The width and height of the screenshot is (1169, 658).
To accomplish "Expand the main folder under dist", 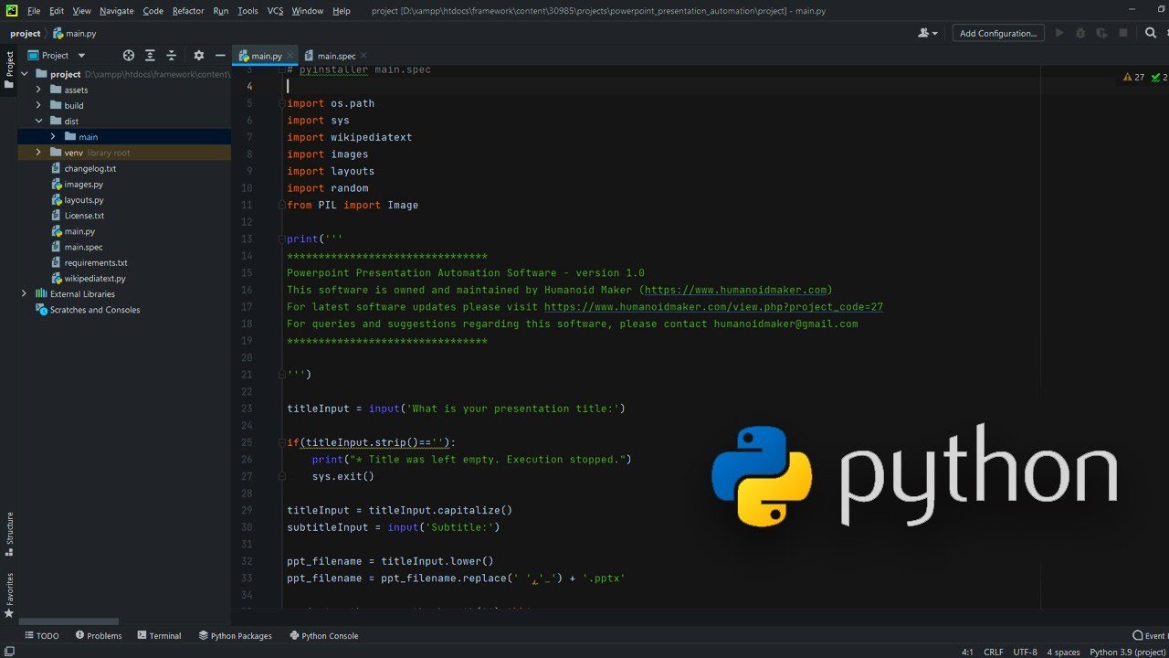I will pos(53,136).
